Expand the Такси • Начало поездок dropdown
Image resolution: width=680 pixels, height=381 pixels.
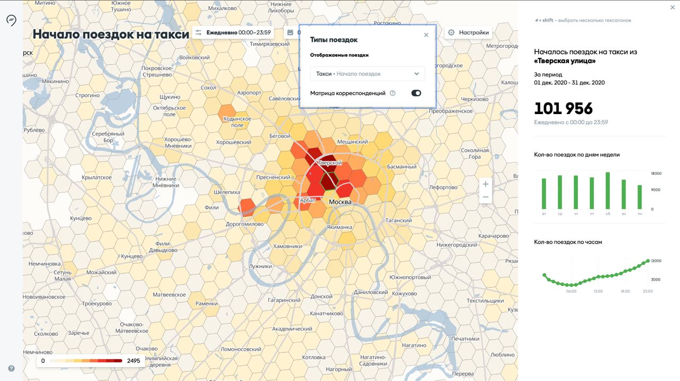pos(367,74)
